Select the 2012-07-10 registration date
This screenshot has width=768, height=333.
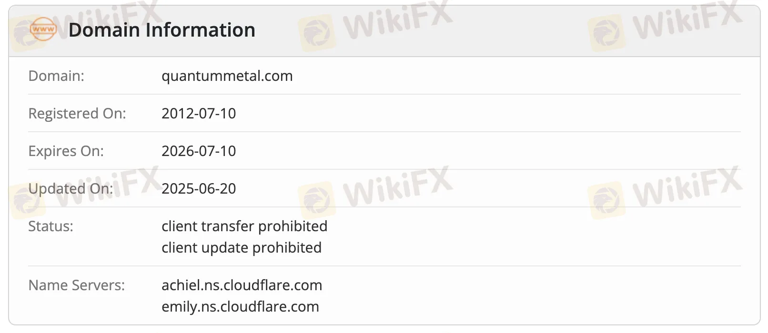point(199,114)
